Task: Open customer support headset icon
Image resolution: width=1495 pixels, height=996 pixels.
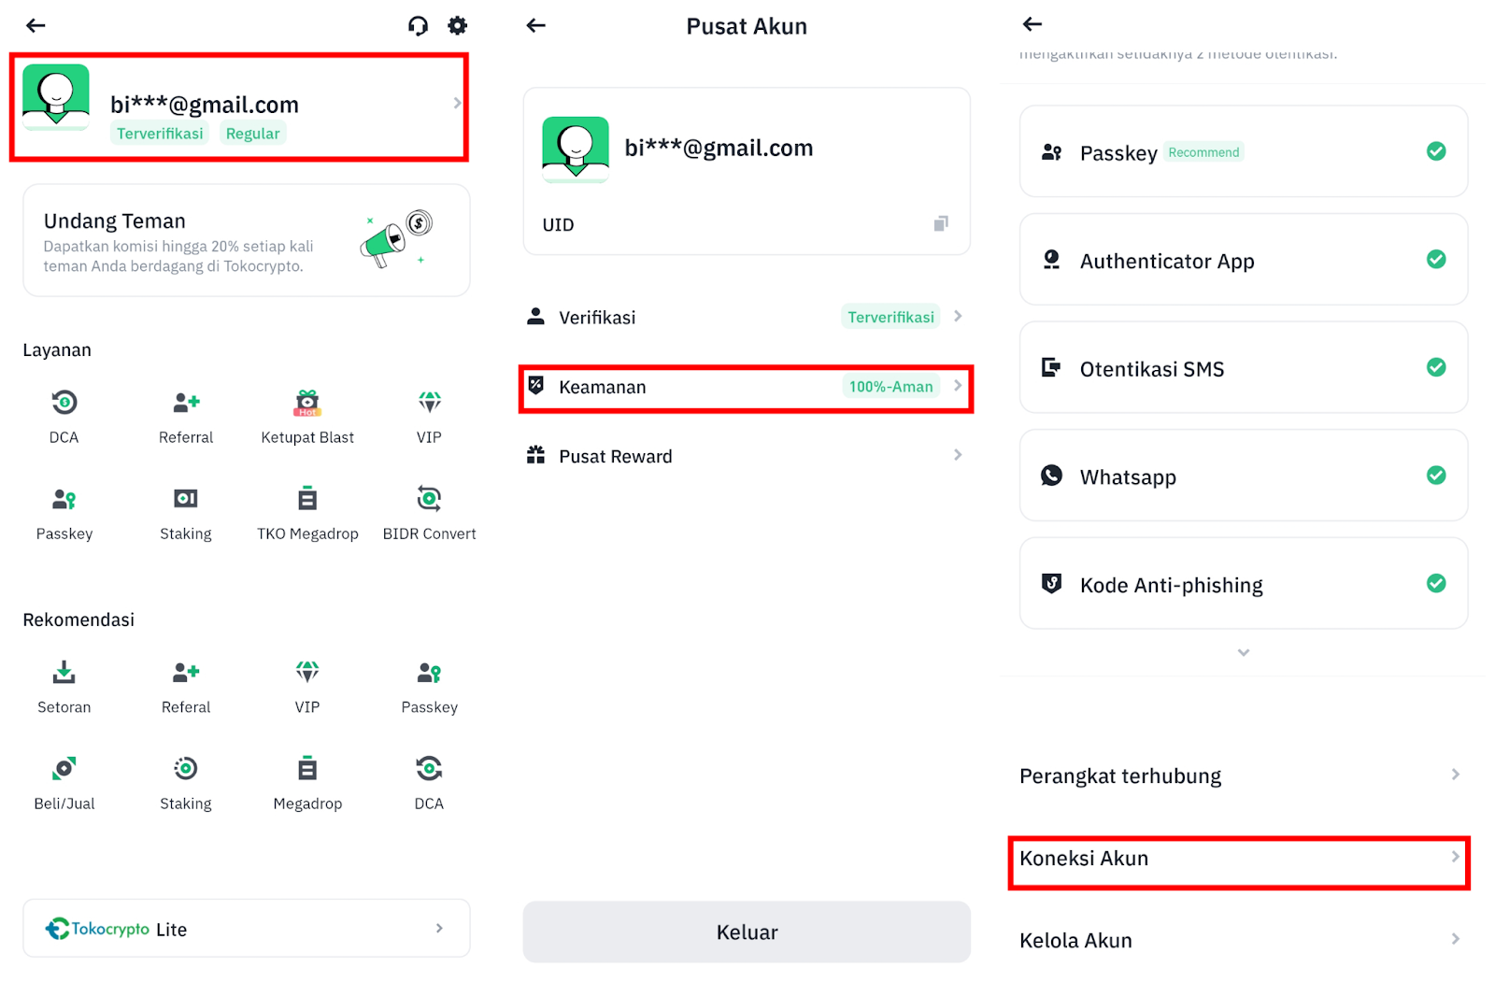Action: pyautogui.click(x=418, y=25)
